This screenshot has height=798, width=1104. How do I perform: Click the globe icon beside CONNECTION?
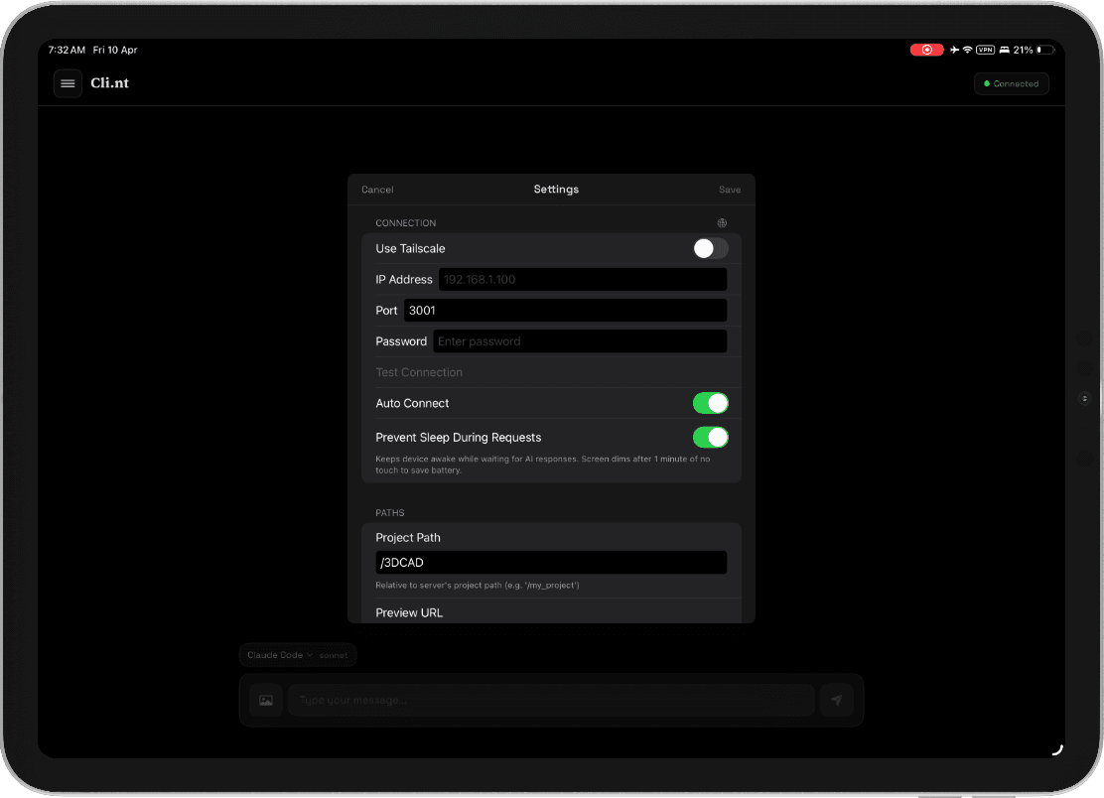[722, 223]
